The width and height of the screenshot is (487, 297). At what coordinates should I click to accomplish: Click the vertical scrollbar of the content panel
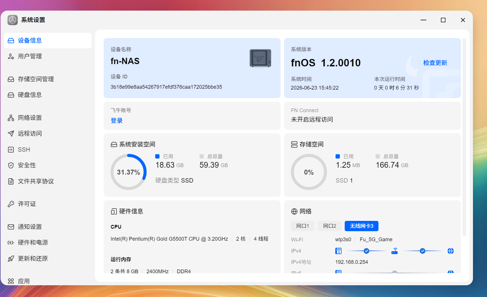click(x=464, y=137)
